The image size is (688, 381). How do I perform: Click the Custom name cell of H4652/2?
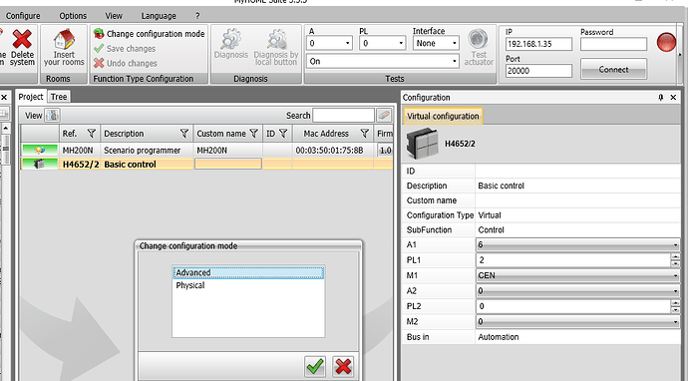(228, 165)
